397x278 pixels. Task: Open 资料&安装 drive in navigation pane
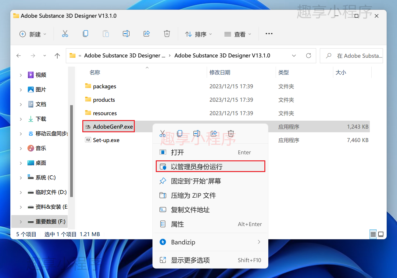pos(48,207)
